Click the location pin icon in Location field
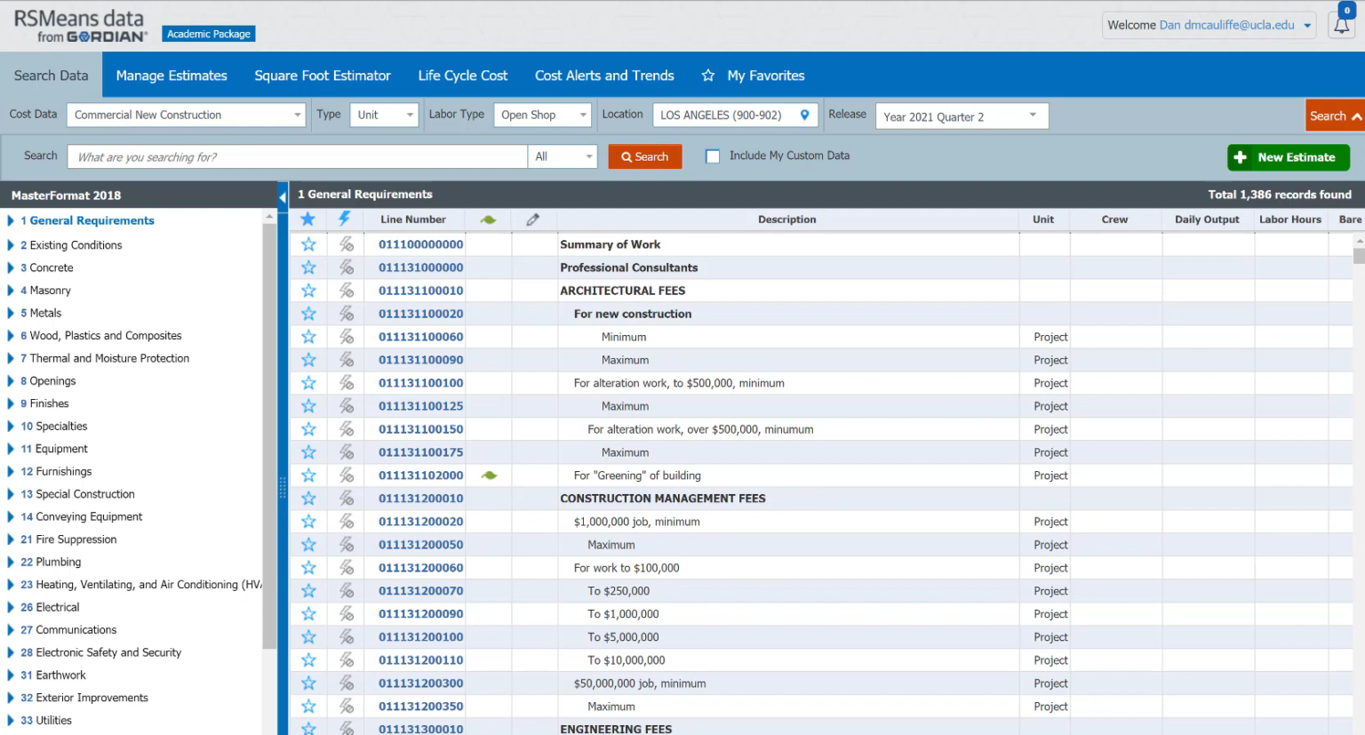 coord(804,115)
